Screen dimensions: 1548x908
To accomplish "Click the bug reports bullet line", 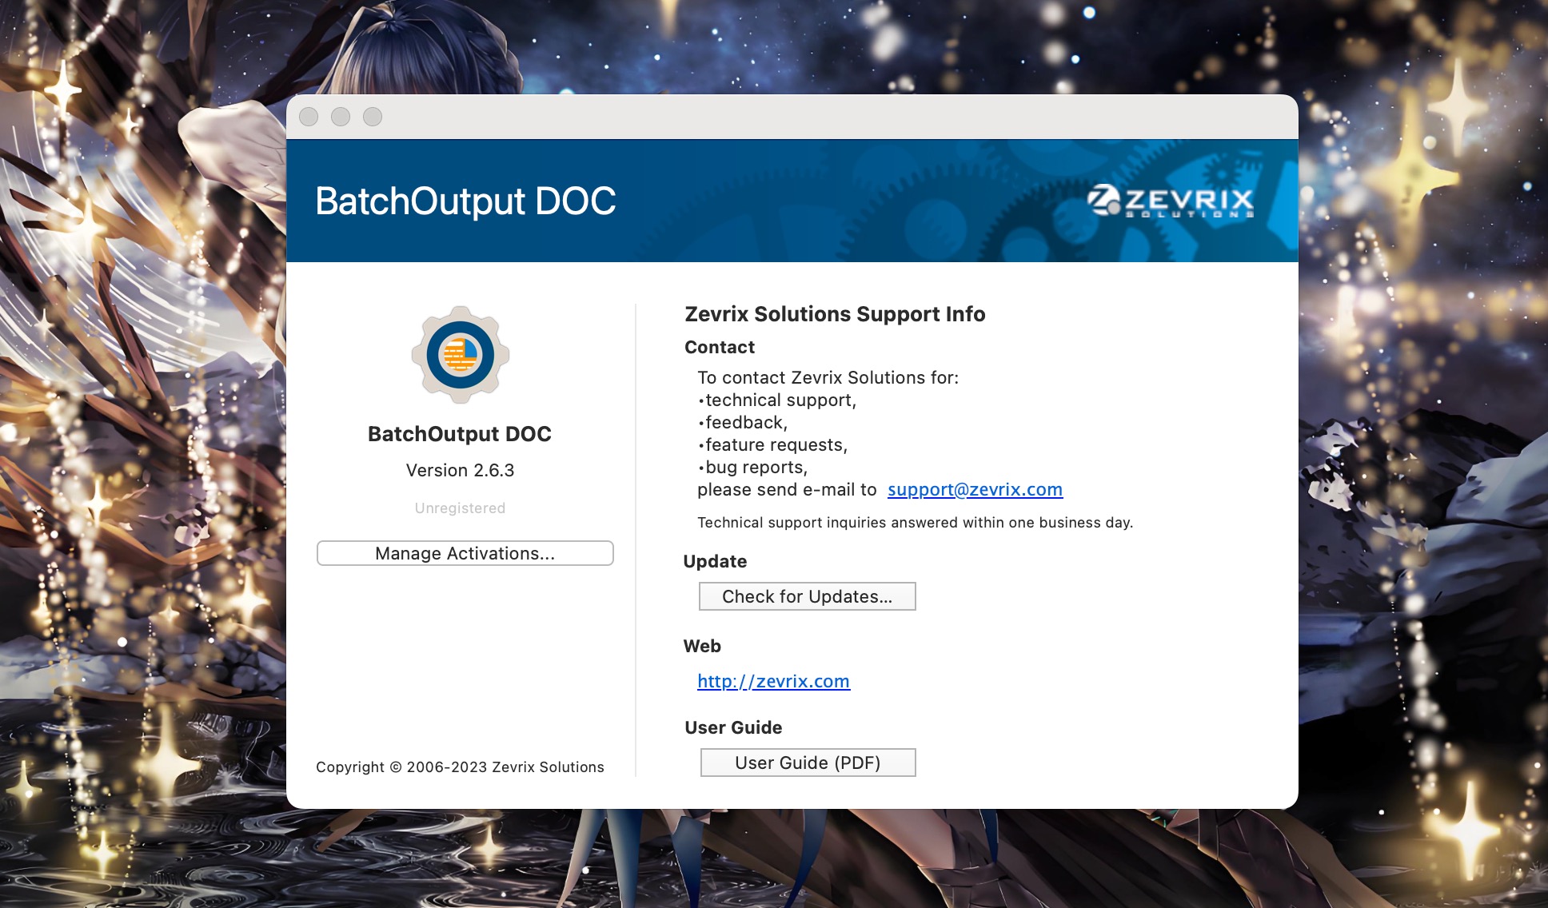I will click(752, 467).
